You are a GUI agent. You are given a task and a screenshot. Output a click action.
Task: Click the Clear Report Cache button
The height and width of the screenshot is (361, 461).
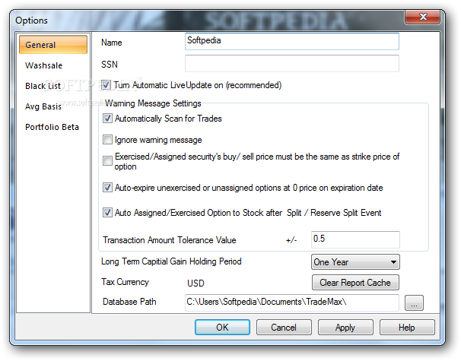click(x=355, y=283)
